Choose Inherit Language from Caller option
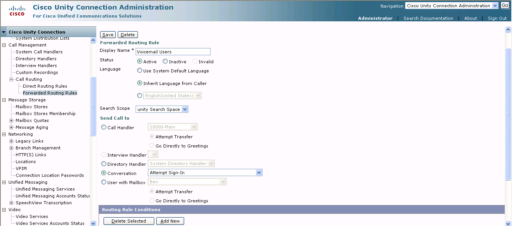 pyautogui.click(x=140, y=83)
